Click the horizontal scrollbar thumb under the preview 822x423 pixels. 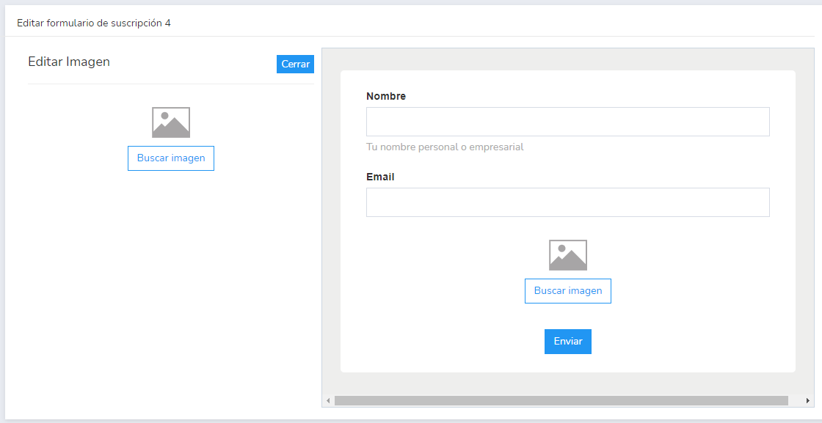tap(561, 400)
